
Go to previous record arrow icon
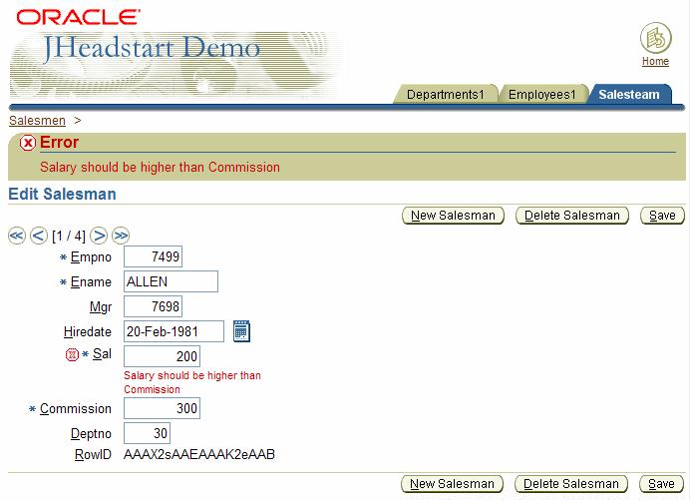click(x=39, y=236)
